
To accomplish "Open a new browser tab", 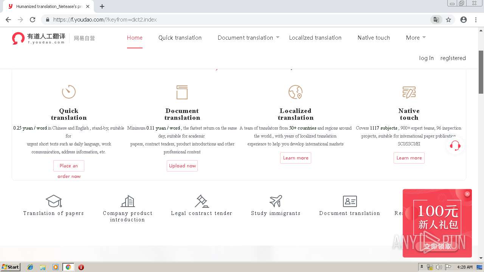I will pos(102,6).
